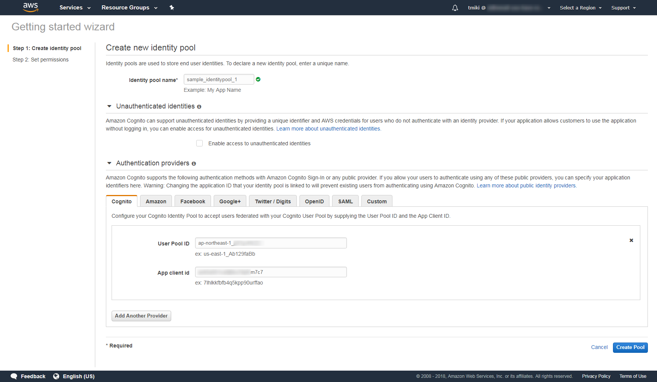657x382 pixels.
Task: Open the notifications bell
Action: pyautogui.click(x=455, y=7)
